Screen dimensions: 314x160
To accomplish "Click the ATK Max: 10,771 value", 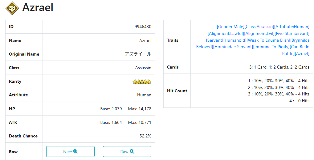I will pyautogui.click(x=140, y=122).
